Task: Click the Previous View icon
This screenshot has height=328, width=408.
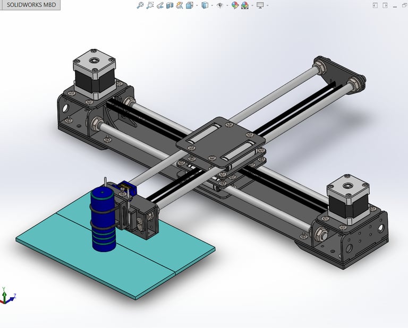Action: click(160, 5)
